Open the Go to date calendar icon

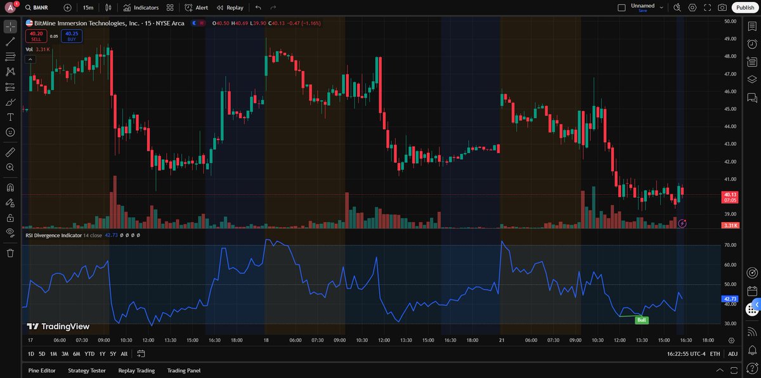click(x=141, y=354)
